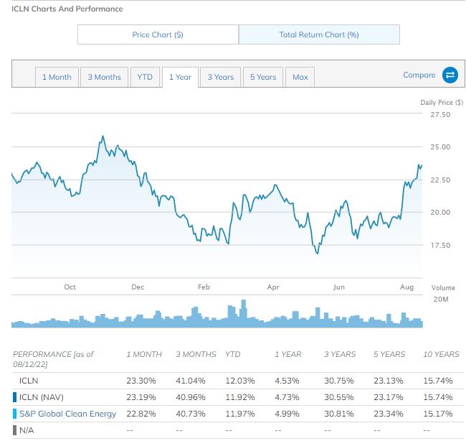The width and height of the screenshot is (466, 441).
Task: Select the 1 Month range tab
Action: [57, 77]
